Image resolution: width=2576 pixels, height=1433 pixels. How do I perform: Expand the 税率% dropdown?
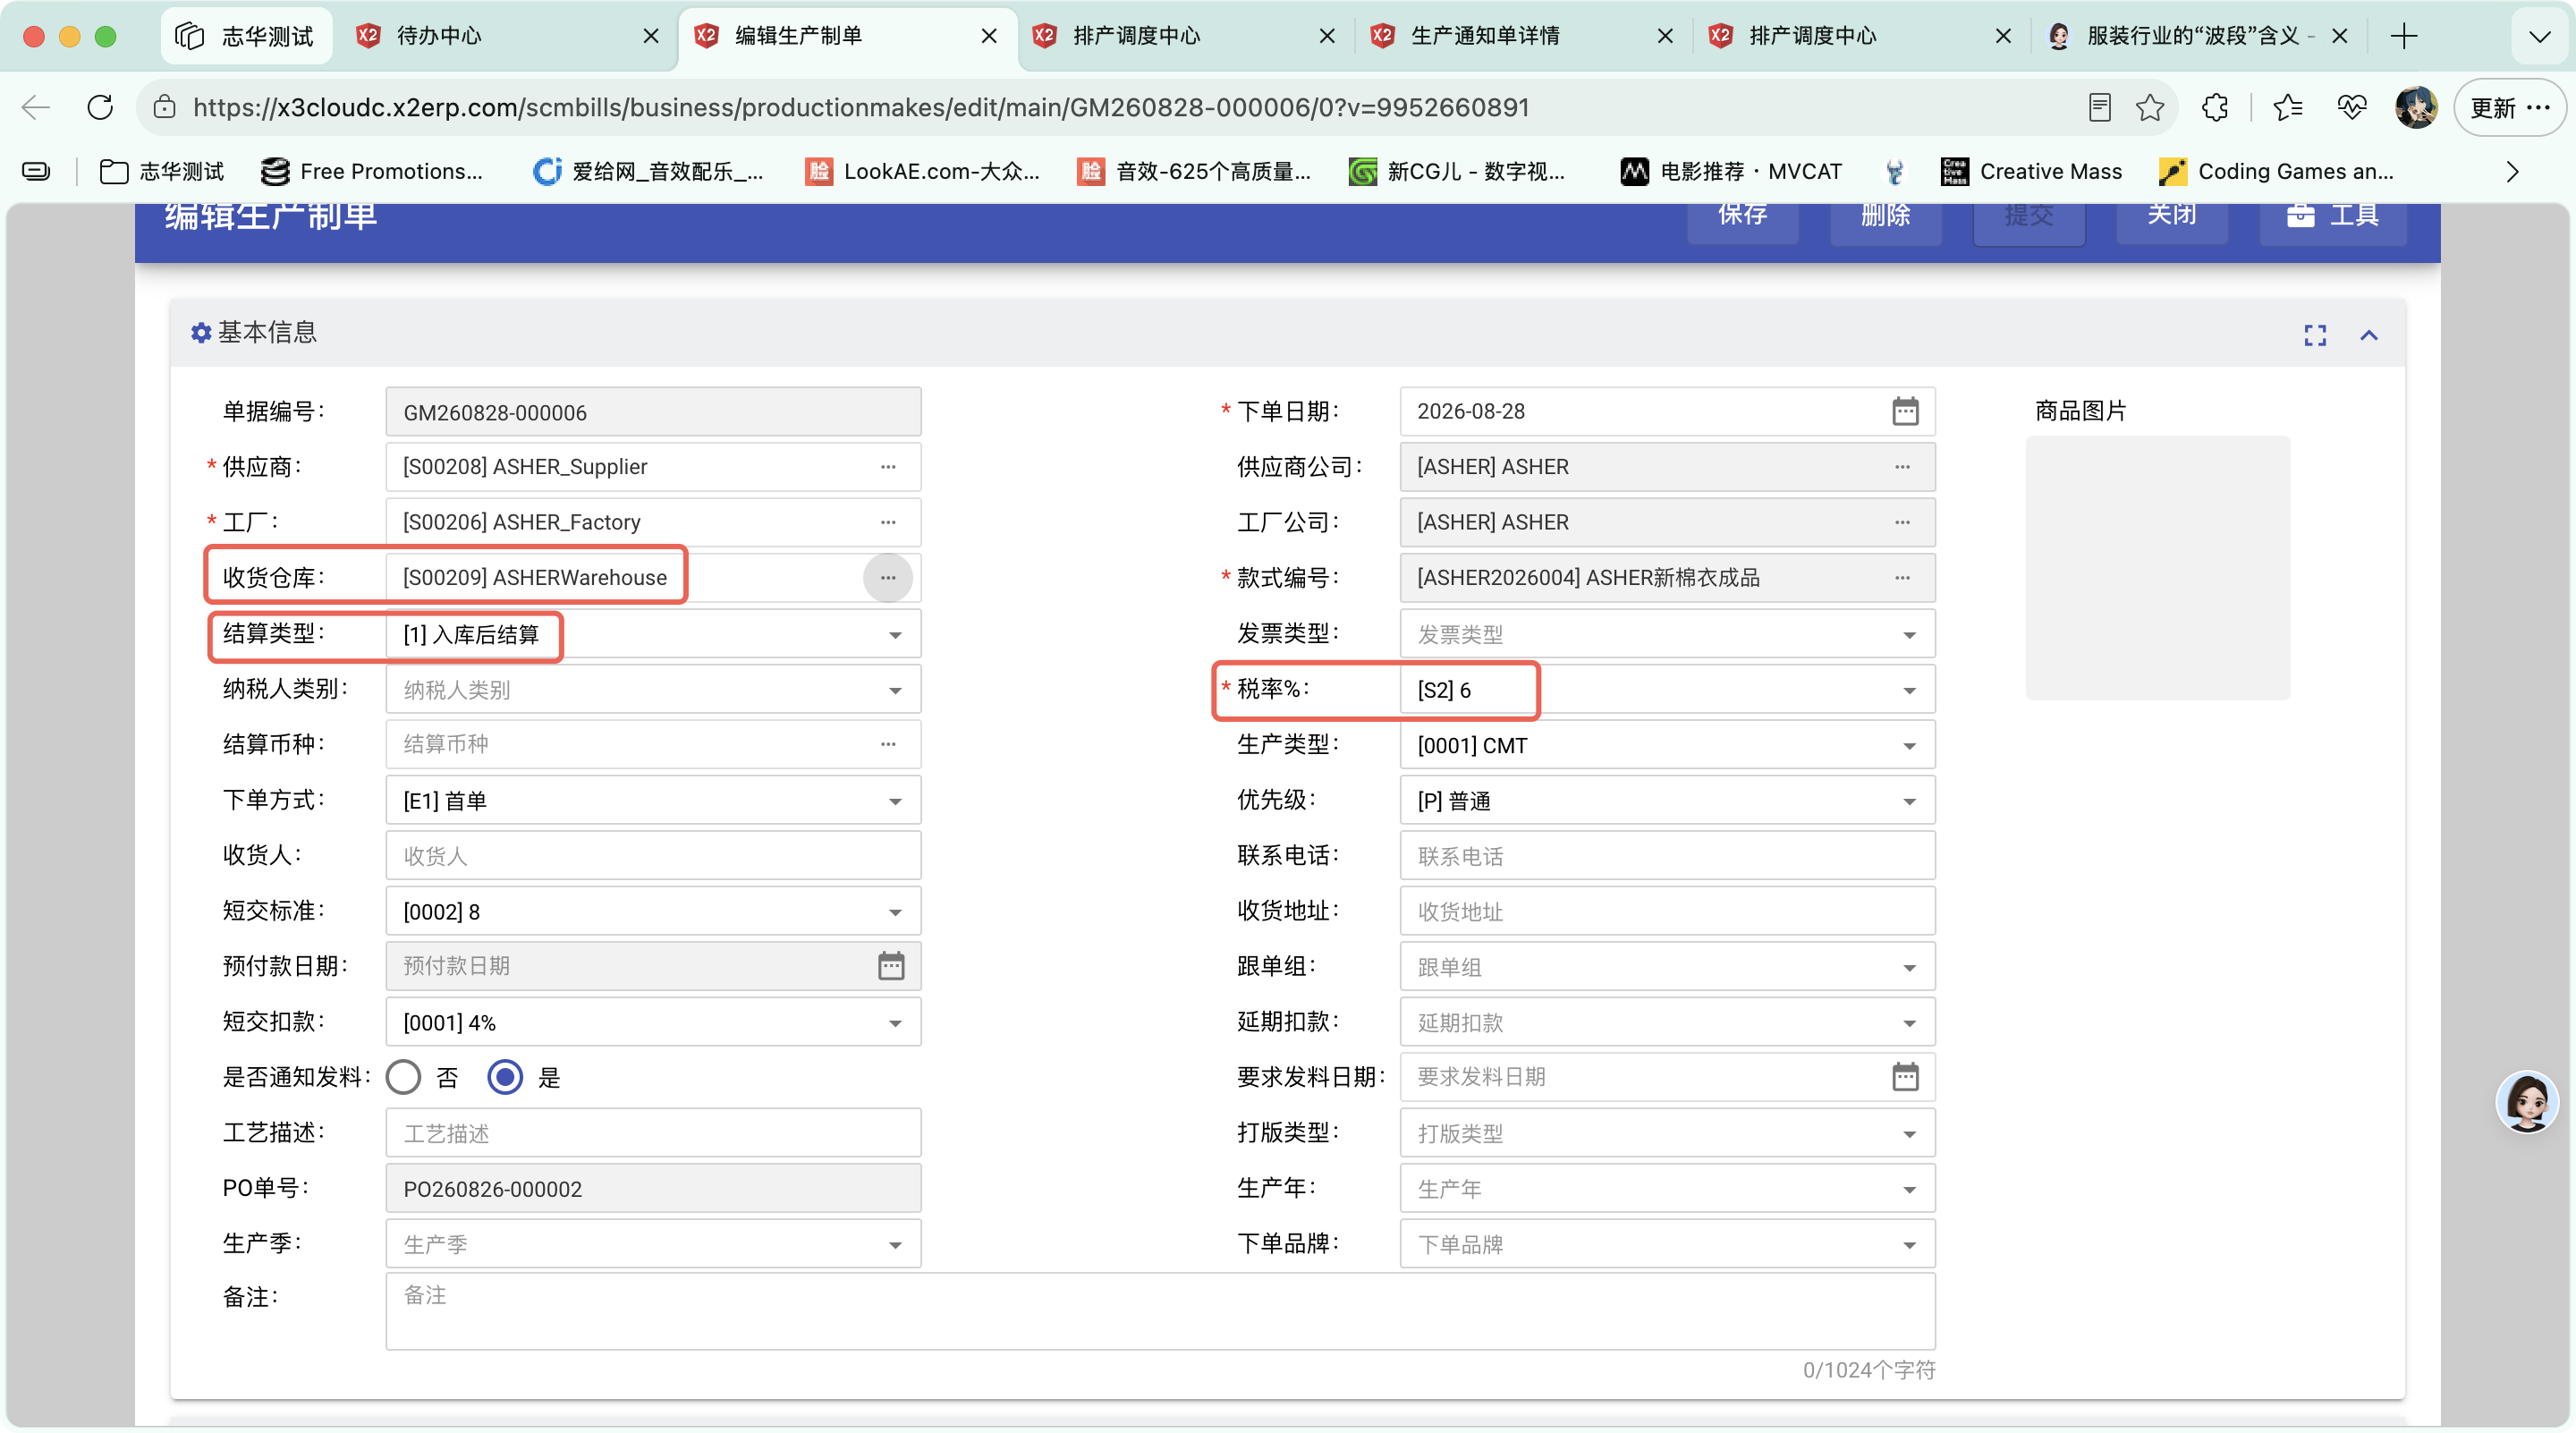tap(1909, 690)
